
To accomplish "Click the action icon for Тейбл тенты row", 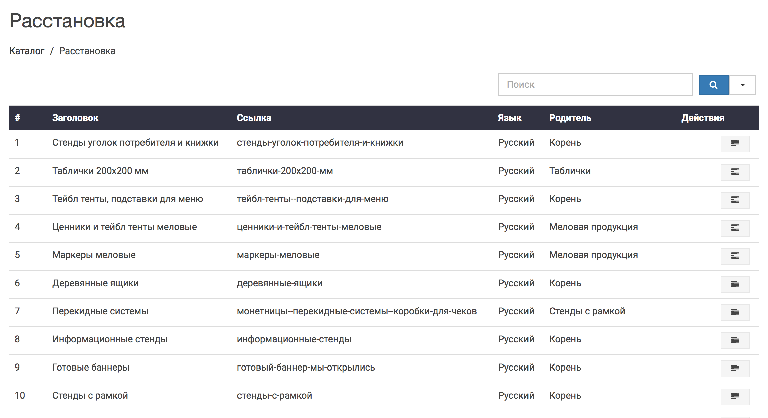I will (735, 200).
